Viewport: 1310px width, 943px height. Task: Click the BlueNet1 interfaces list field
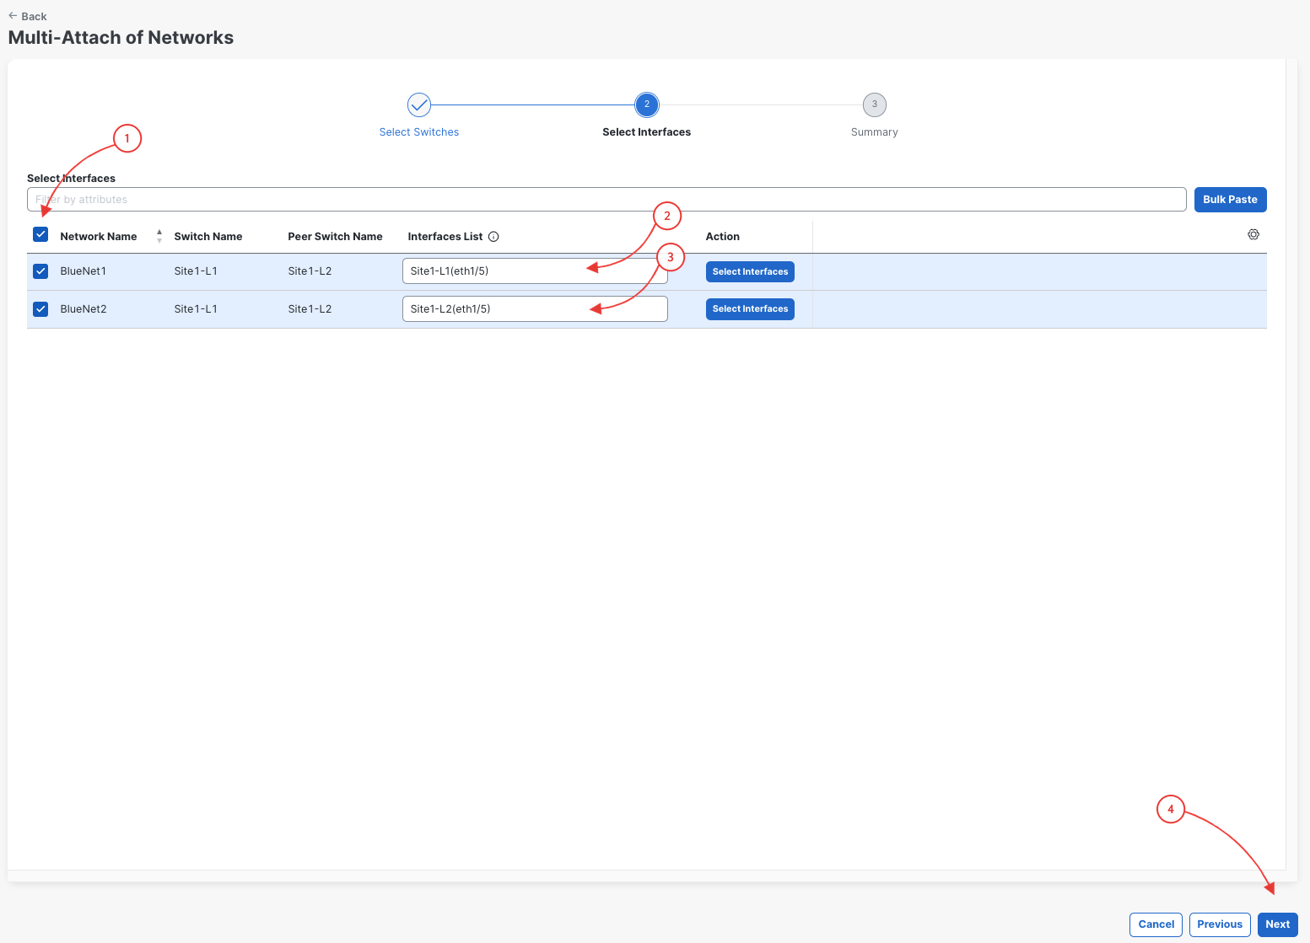(535, 271)
